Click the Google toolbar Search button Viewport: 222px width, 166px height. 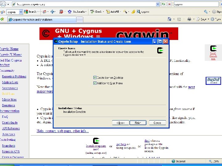(x=31, y=12)
